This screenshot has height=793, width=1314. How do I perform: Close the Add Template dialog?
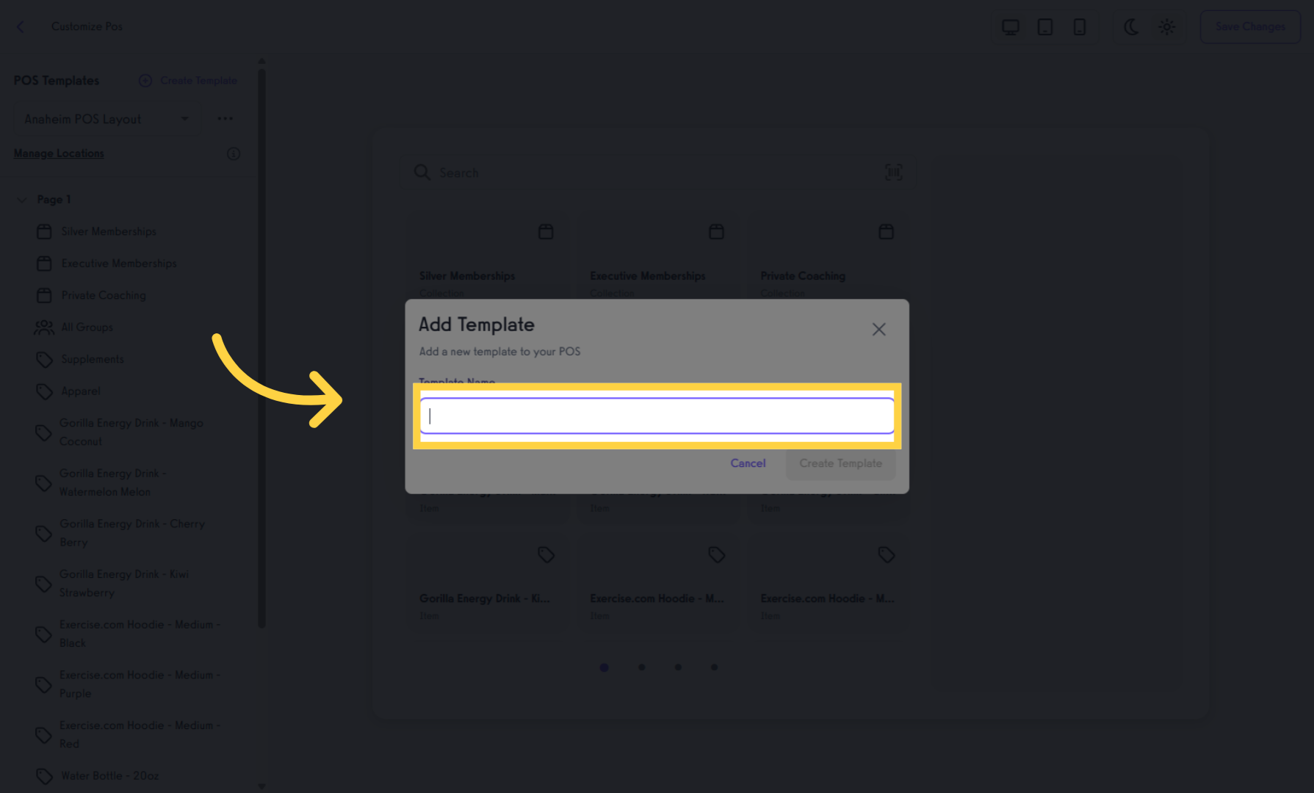tap(878, 329)
